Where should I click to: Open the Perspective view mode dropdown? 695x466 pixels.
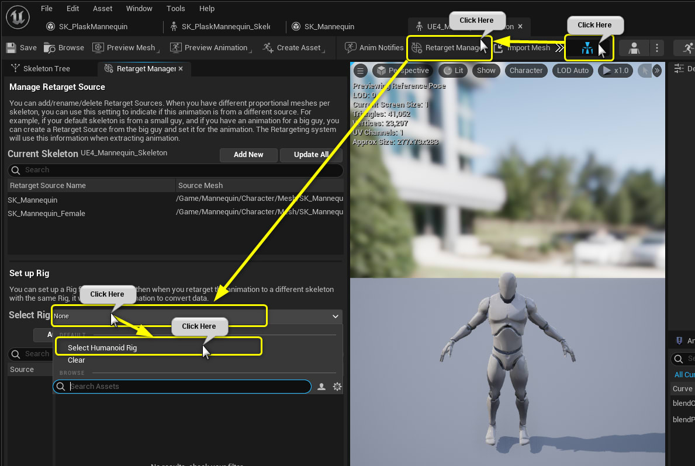click(x=403, y=71)
